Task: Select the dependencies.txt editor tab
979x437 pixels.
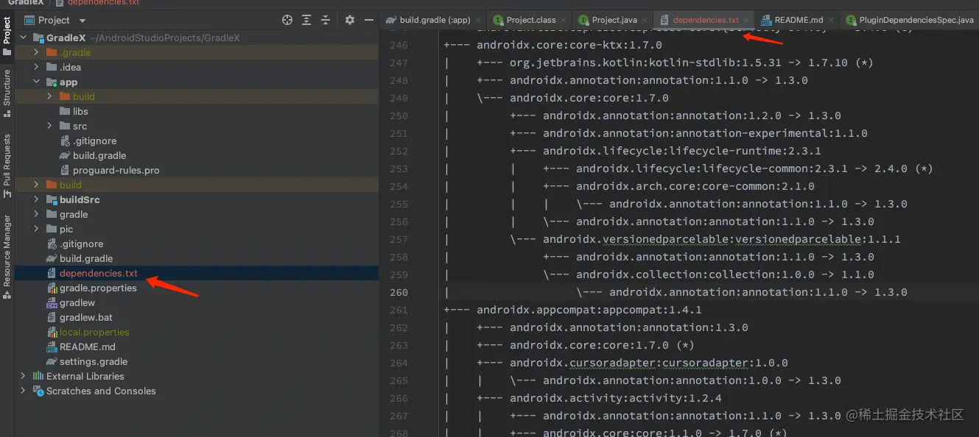Action: click(705, 20)
